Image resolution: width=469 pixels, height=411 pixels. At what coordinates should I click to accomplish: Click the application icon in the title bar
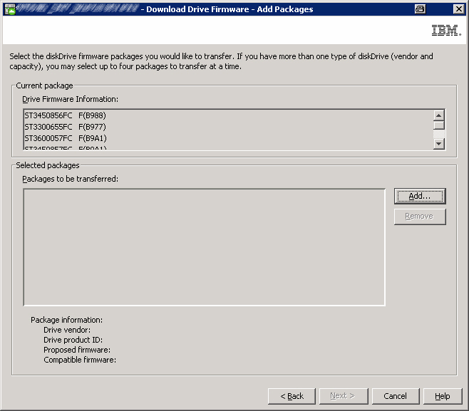[10, 9]
